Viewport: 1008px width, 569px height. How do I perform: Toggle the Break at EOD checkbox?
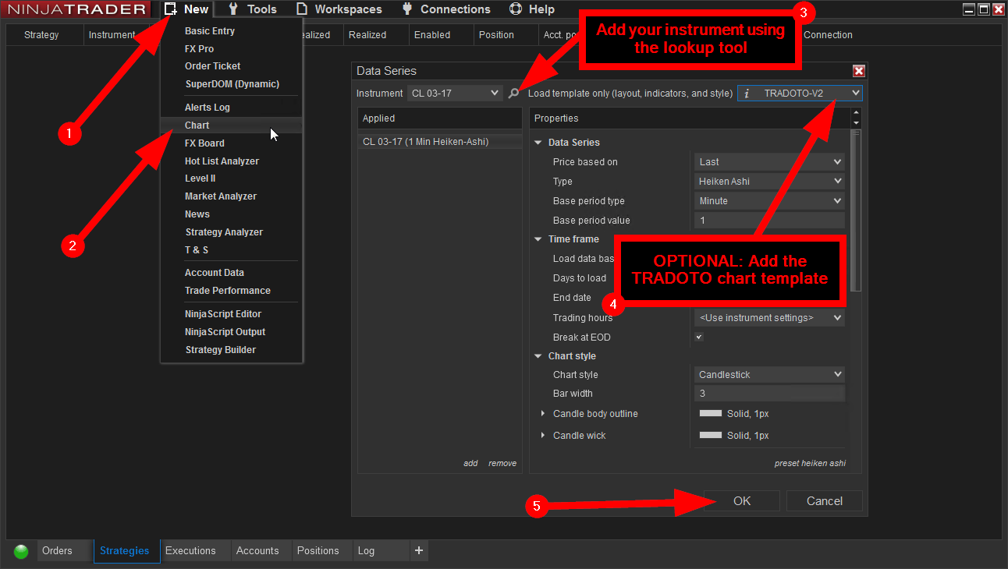tap(699, 338)
